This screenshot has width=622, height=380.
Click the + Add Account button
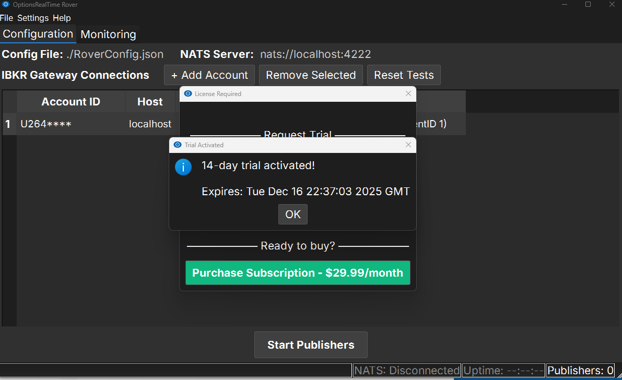pos(209,75)
